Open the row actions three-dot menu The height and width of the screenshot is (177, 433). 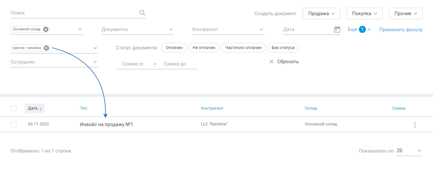coord(415,125)
